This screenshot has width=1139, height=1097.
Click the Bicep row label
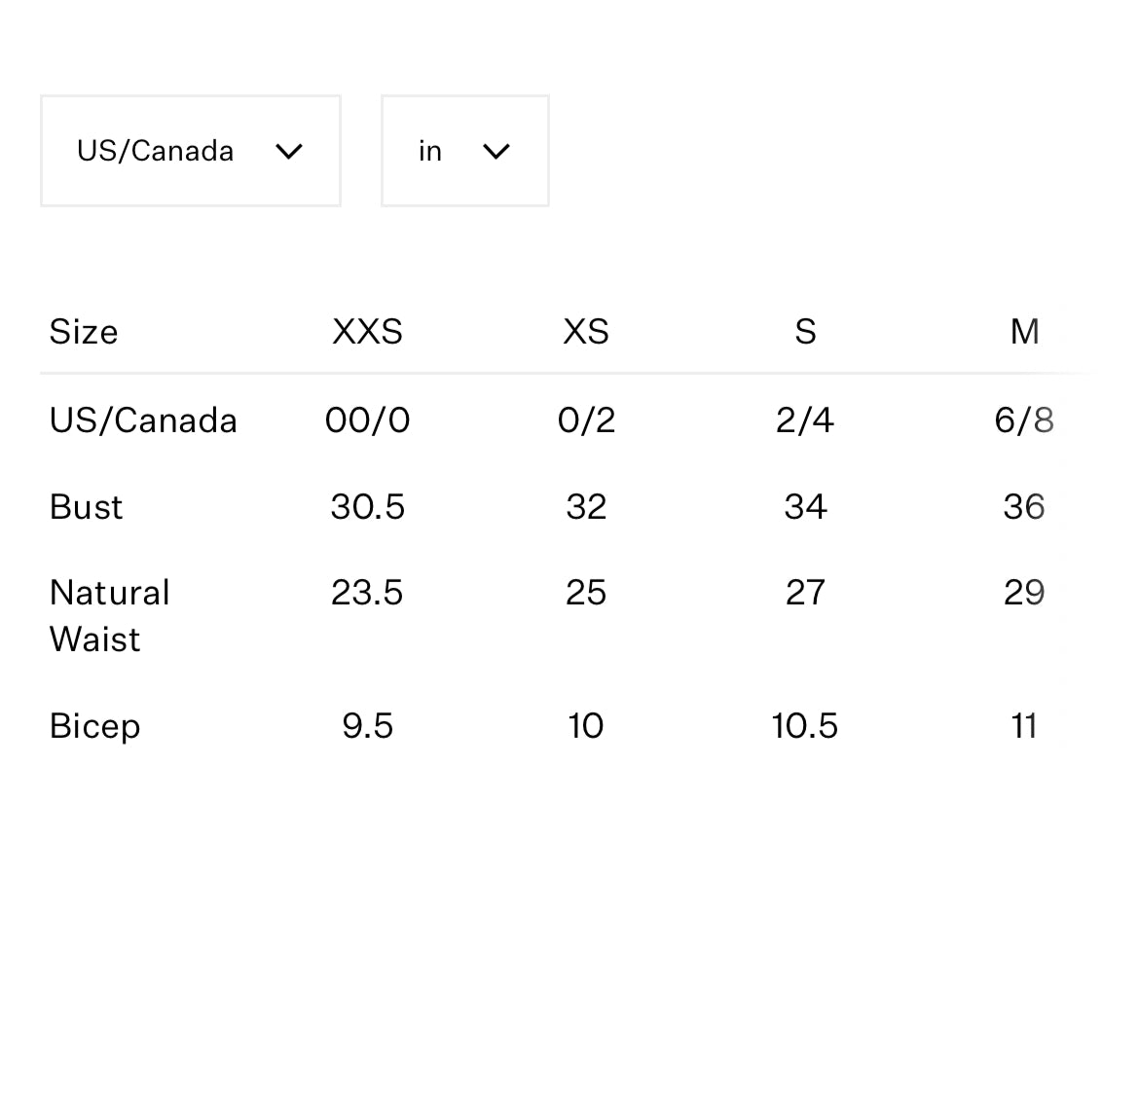click(x=95, y=726)
